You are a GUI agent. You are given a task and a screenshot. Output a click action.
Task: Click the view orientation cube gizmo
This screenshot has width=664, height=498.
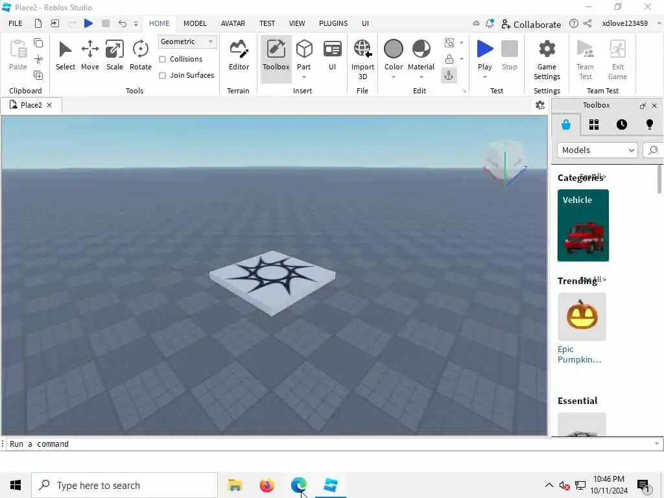click(x=504, y=163)
